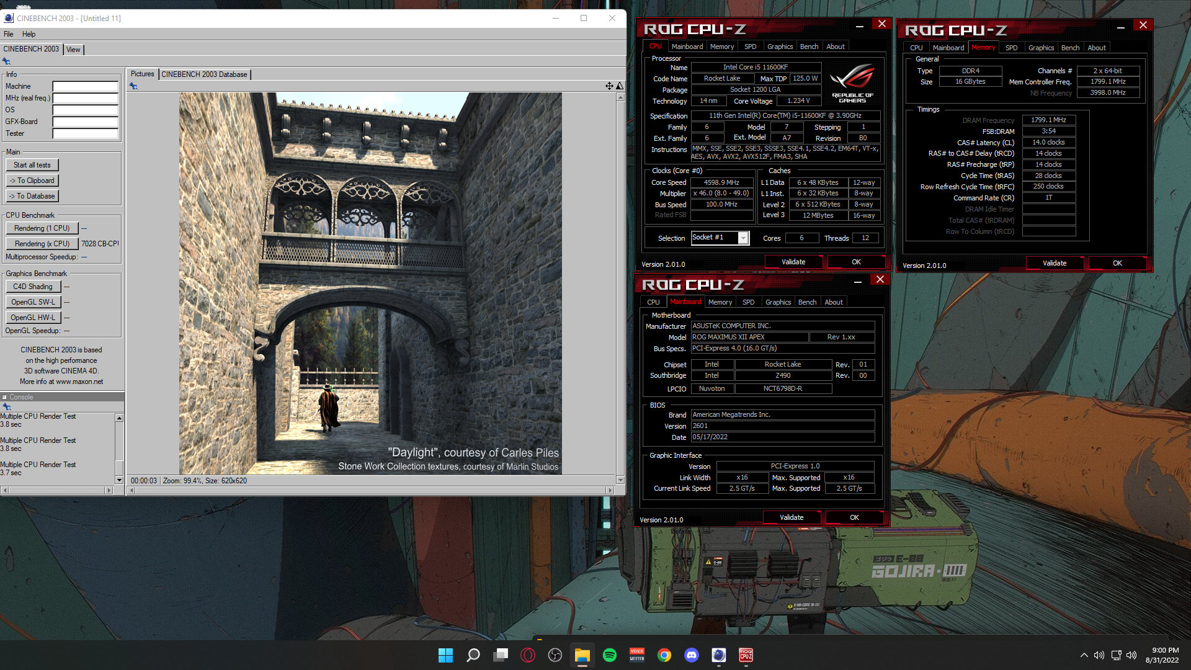Click the pushpin icon in the Pictures panel
Screen dimensions: 1191x670
pos(133,86)
